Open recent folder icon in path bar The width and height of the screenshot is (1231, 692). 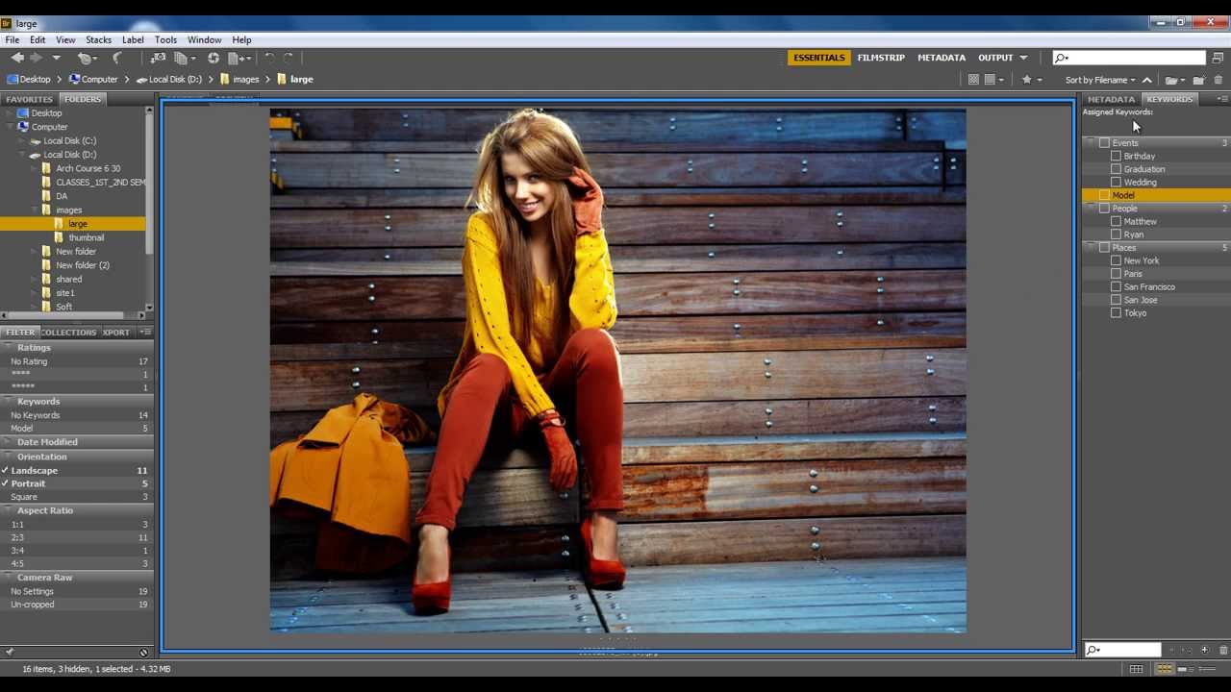1173,80
